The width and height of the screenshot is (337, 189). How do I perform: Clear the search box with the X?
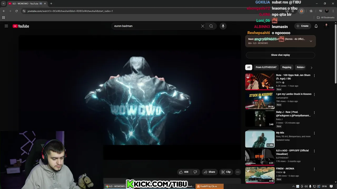(203, 26)
